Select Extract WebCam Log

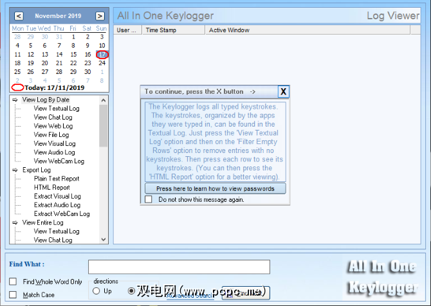[62, 213]
